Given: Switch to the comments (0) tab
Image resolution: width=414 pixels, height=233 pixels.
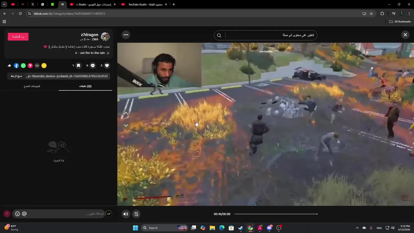Looking at the screenshot, I should click(85, 86).
